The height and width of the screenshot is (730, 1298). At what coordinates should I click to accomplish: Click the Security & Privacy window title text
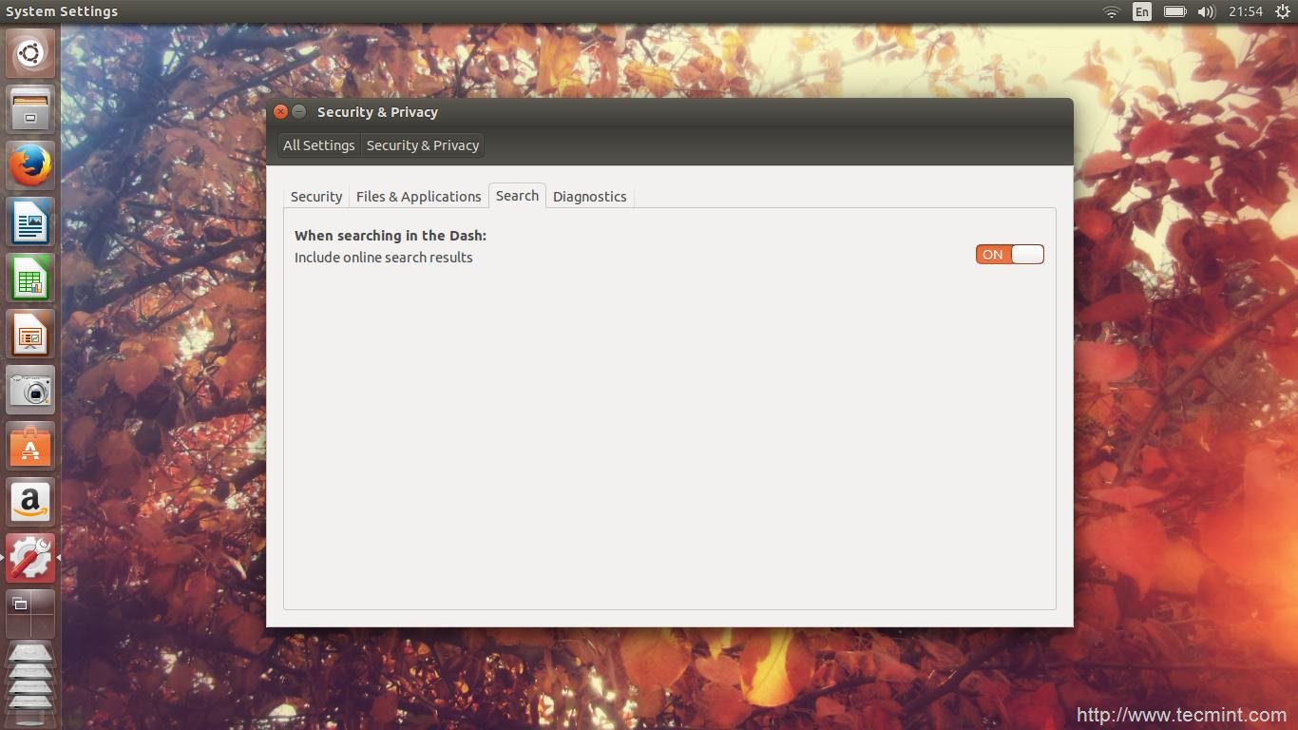377,112
